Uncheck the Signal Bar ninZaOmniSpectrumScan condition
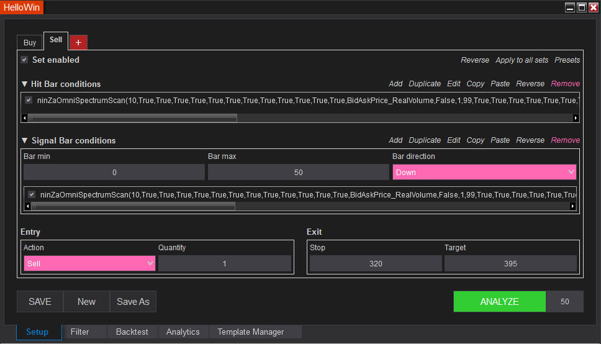This screenshot has height=344, width=601. [32, 194]
